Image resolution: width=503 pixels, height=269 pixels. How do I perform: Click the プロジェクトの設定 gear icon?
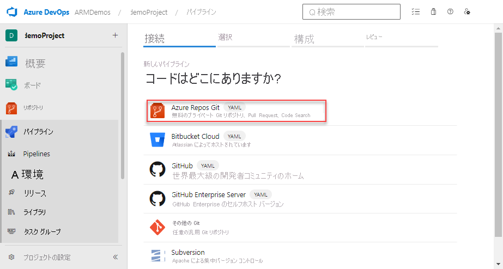11,257
